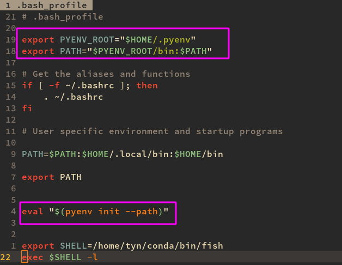Click the PYENV_ROOT variable name
The width and height of the screenshot is (342, 265).
click(x=87, y=40)
